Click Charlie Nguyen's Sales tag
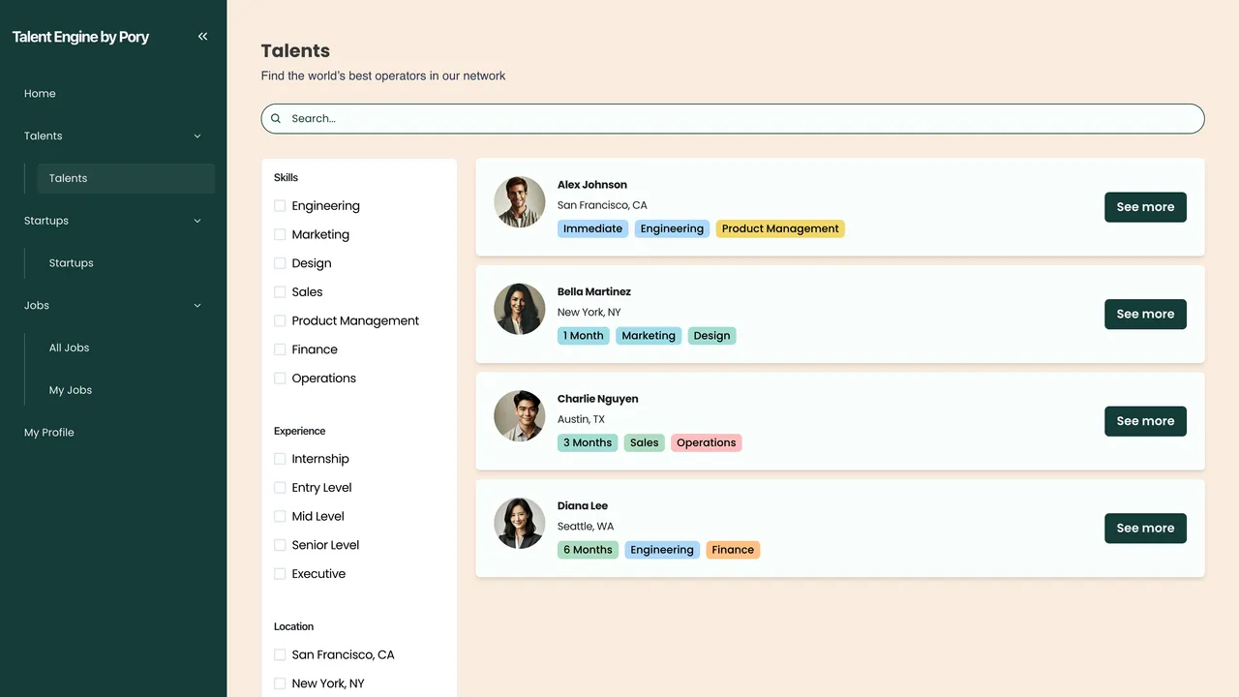 [x=644, y=442]
